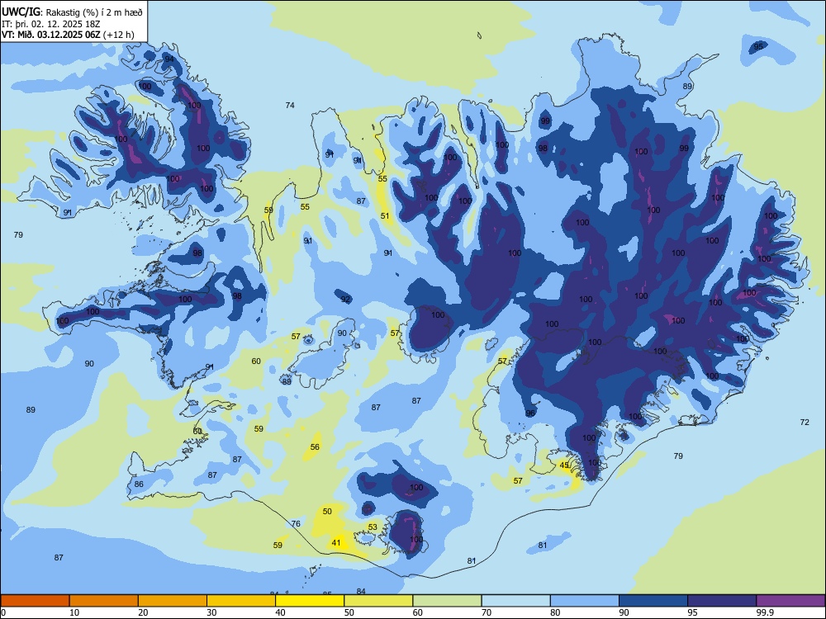Click the lowest humidity value '41'
This screenshot has height=619, width=826.
(x=336, y=543)
